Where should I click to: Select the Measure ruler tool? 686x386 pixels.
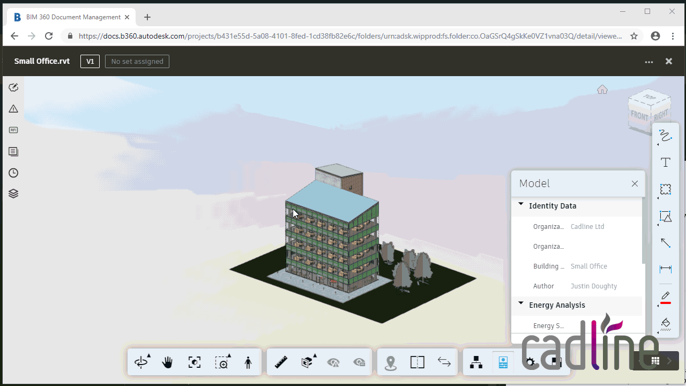coord(281,362)
